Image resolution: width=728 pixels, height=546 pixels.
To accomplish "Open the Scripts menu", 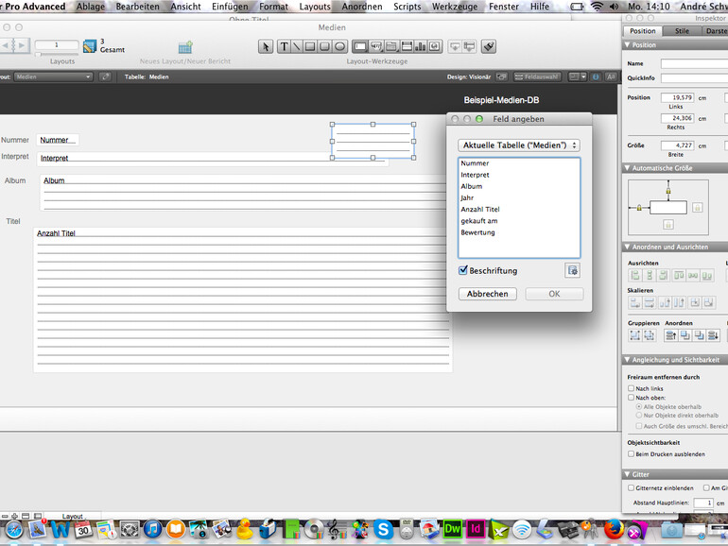I will pos(407,7).
